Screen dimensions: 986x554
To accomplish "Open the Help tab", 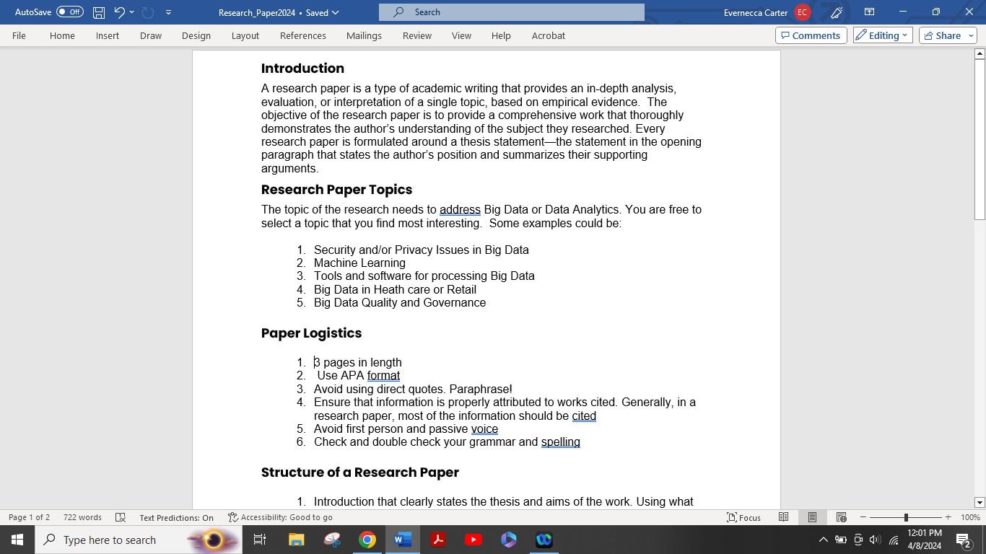I will click(501, 35).
